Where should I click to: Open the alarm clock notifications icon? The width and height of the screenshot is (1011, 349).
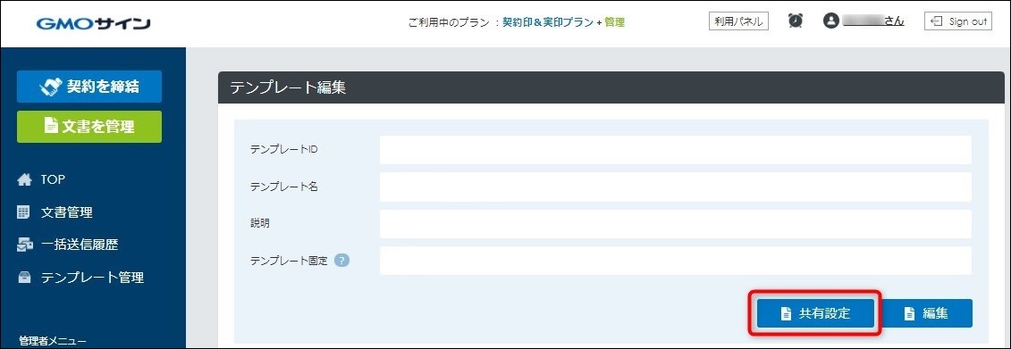[x=796, y=21]
